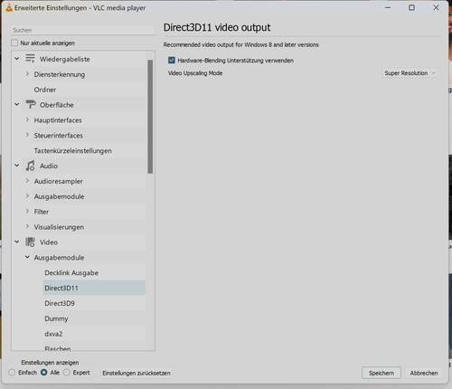Viewport: 452px width, 389px height.
Task: Expand the Steuerinterfaces subtree
Action: pyautogui.click(x=27, y=135)
